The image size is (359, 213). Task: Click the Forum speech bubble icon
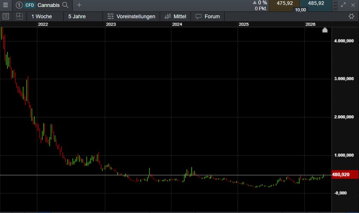(198, 16)
